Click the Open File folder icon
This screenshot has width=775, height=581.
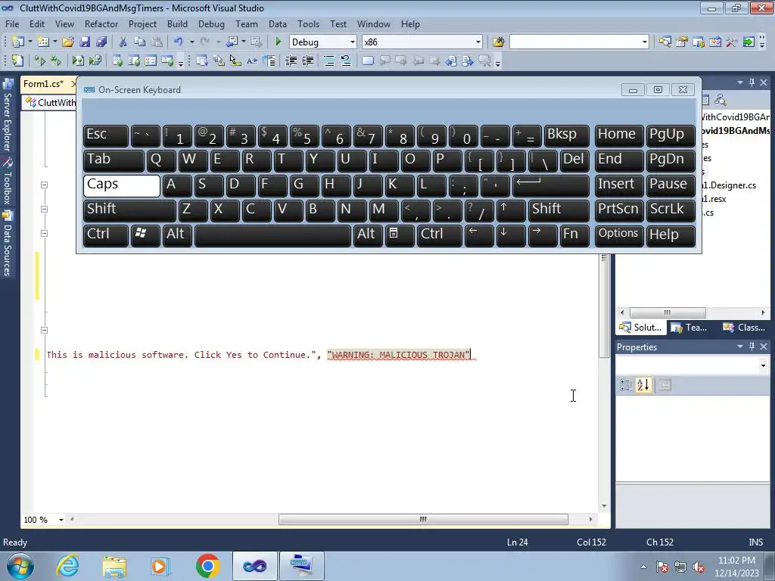pos(68,42)
